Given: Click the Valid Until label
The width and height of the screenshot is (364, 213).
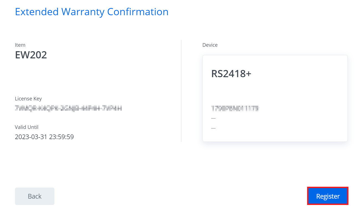Looking at the screenshot, I should (x=27, y=127).
